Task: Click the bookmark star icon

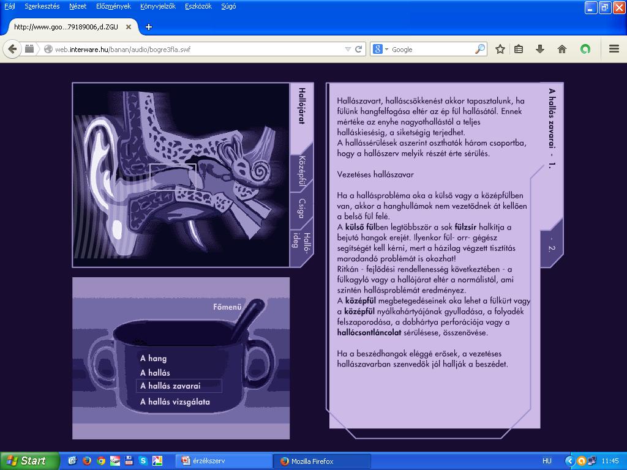Action: point(500,49)
